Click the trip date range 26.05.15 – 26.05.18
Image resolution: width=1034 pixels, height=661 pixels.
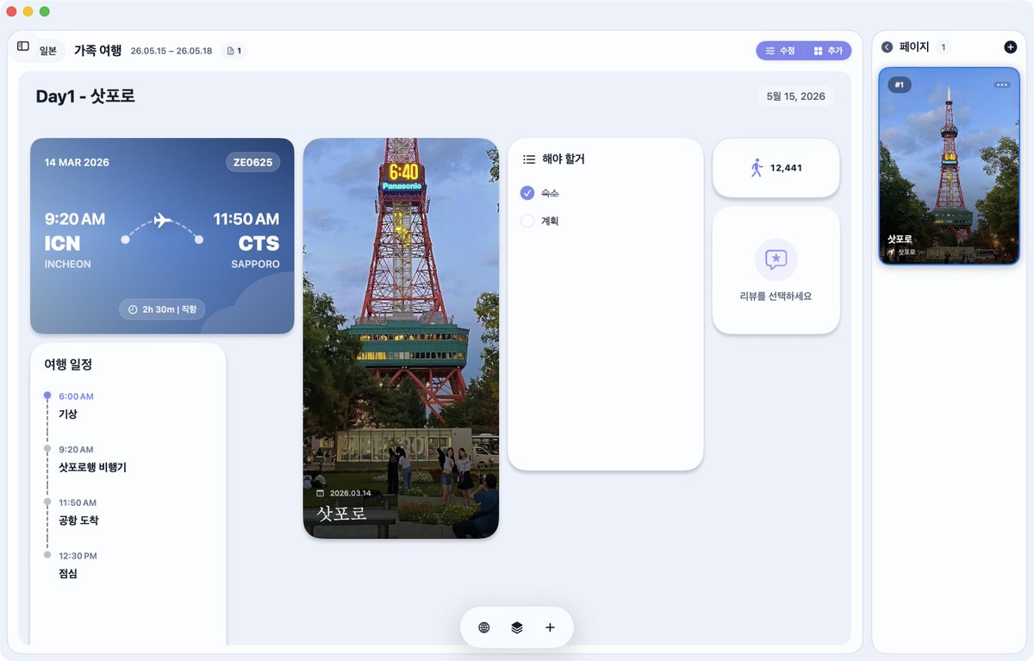[x=171, y=51]
